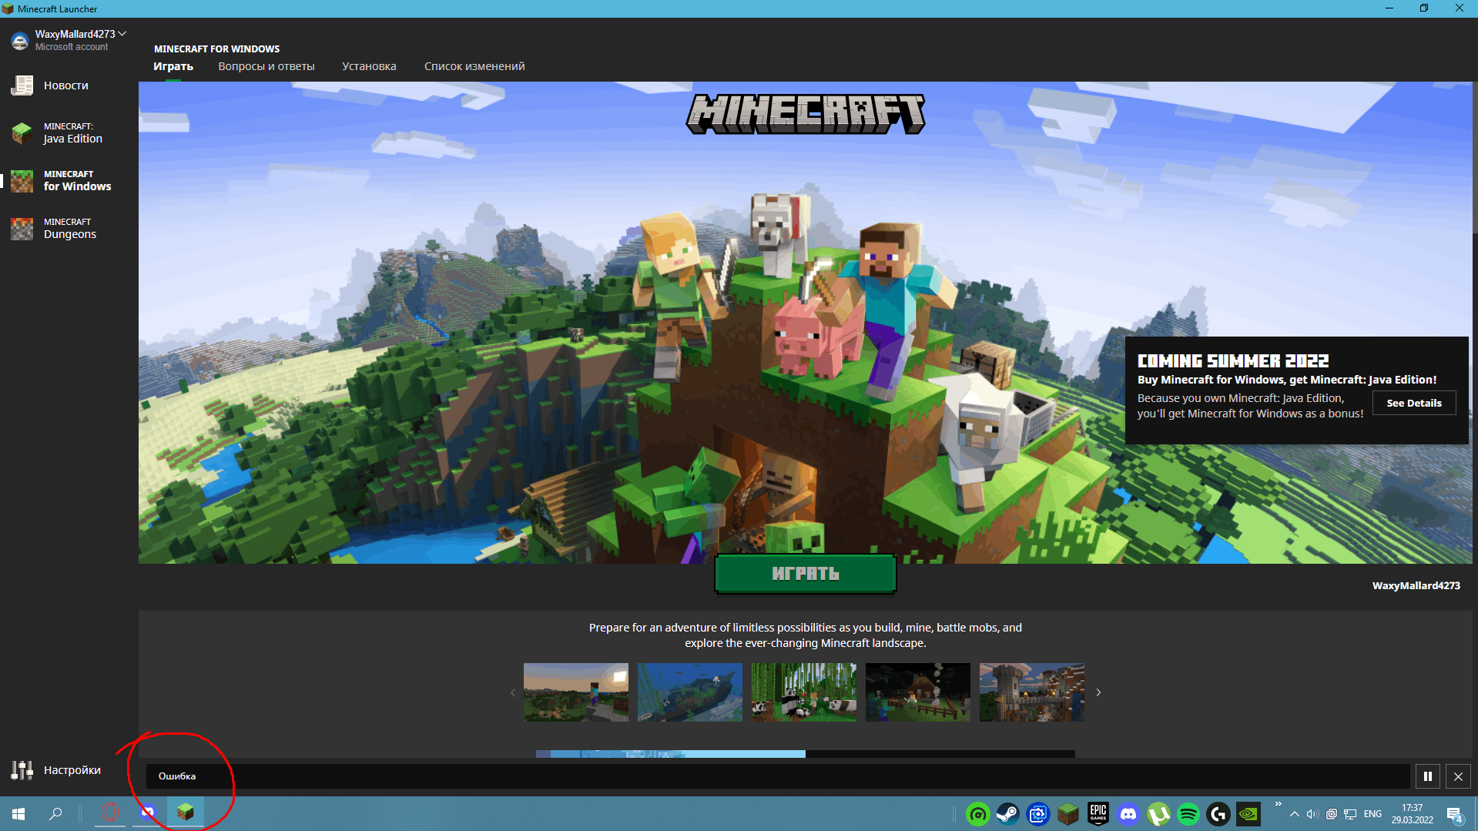Open the night village screenshot thumbnail

point(918,692)
